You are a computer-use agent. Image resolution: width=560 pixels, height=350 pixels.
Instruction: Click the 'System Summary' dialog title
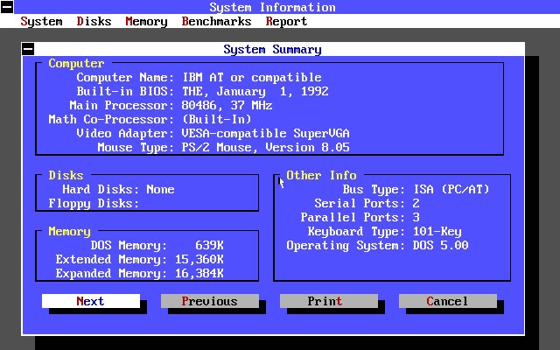tap(272, 49)
